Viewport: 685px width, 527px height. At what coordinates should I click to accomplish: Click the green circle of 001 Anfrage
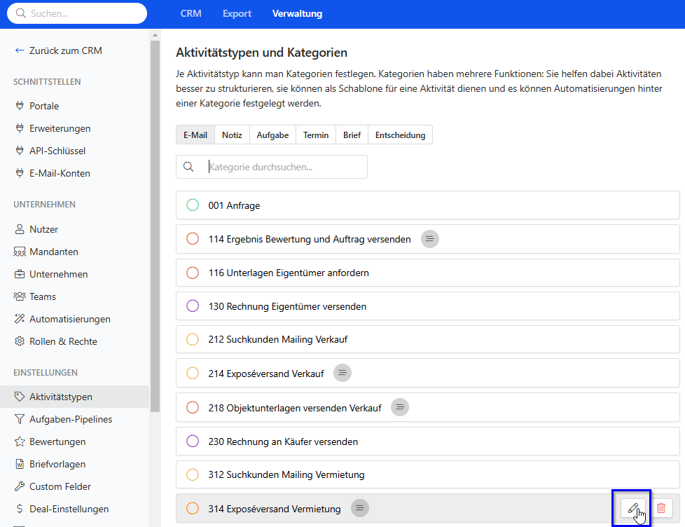point(193,205)
